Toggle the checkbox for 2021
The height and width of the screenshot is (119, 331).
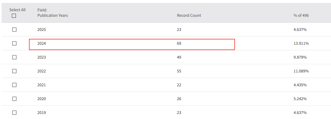pos(14,85)
